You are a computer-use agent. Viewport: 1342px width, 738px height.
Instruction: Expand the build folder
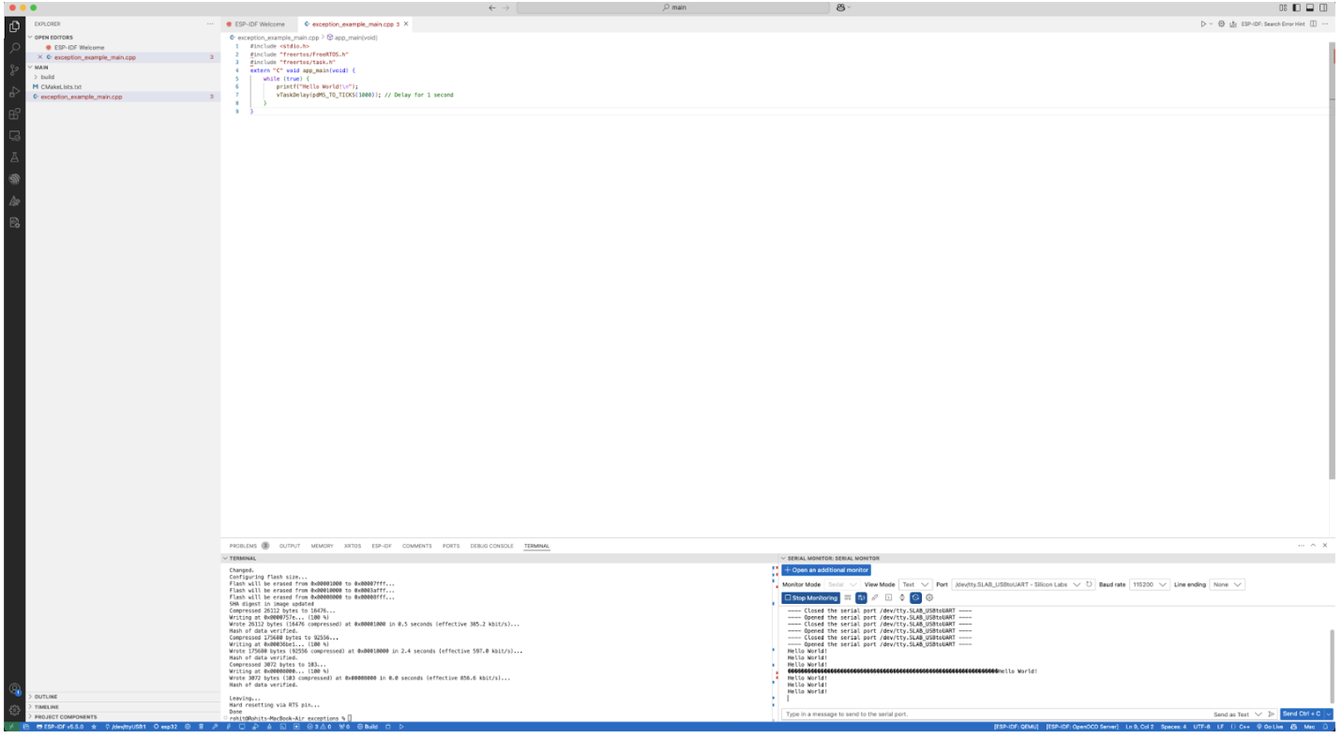pos(48,77)
